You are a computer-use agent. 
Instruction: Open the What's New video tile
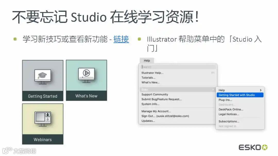(x=86, y=80)
